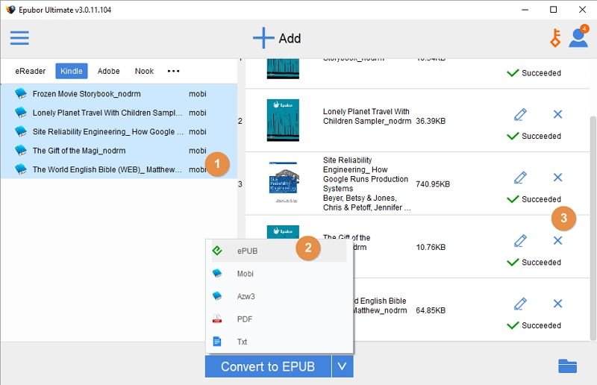Click the 740.95KB file size
Image resolution: width=597 pixels, height=385 pixels.
433,184
